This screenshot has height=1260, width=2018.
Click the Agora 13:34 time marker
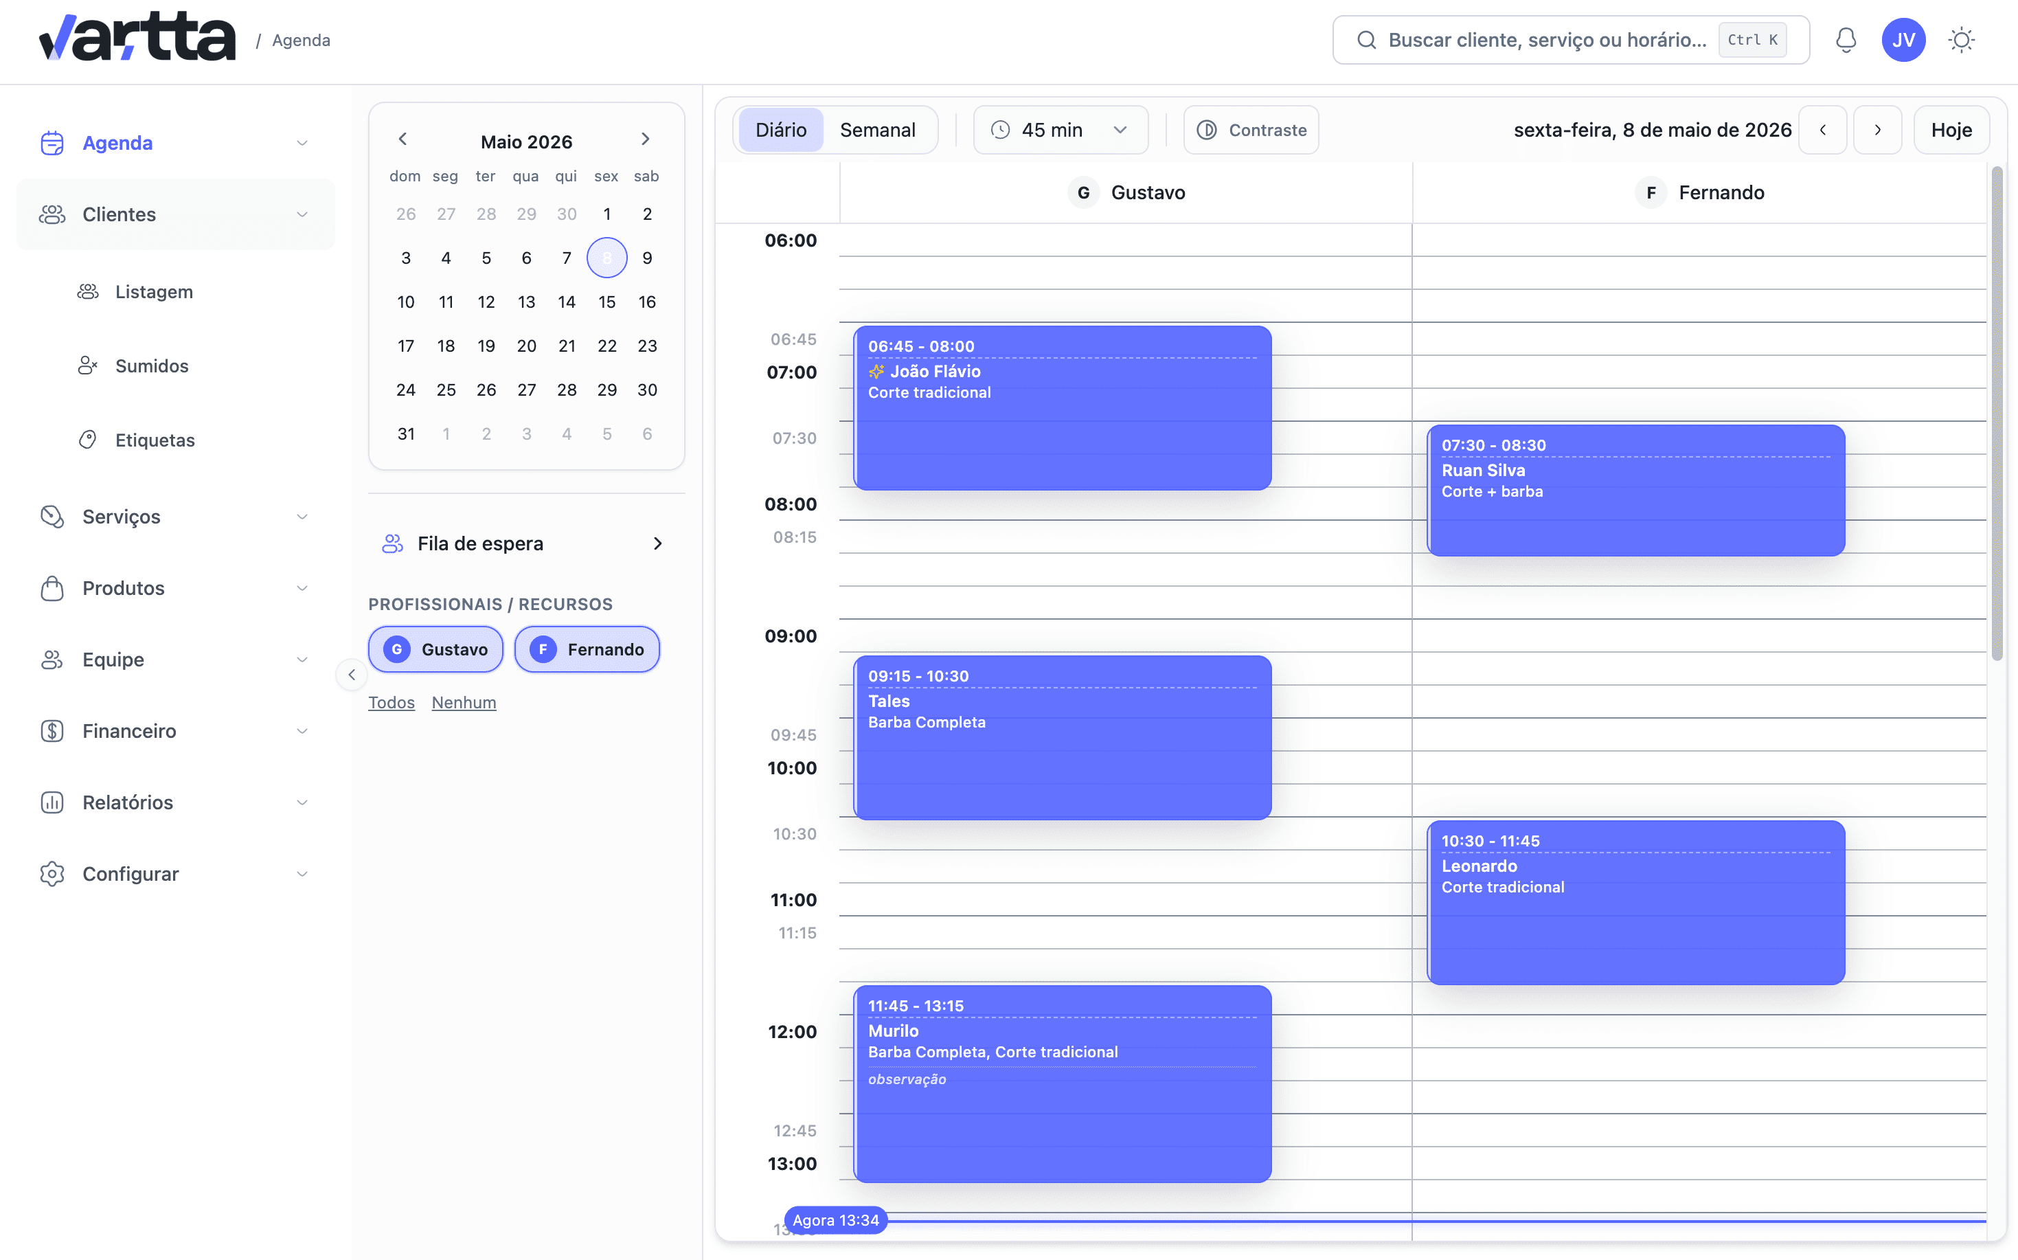tap(835, 1220)
